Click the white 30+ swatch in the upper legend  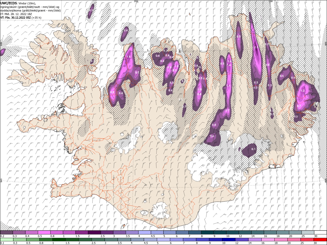[x=320, y=232]
